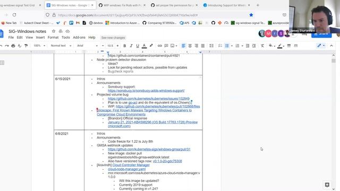Expand the bulleted list style dropdown arrow
Viewport: 340px width, 191px height.
click(x=232, y=46)
